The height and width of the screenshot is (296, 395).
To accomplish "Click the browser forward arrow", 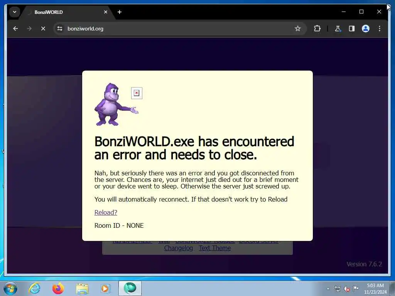I will click(x=29, y=29).
